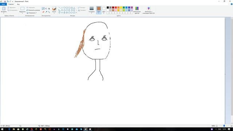Click the Обрезать crop command
233x131 pixels.
(31, 7)
